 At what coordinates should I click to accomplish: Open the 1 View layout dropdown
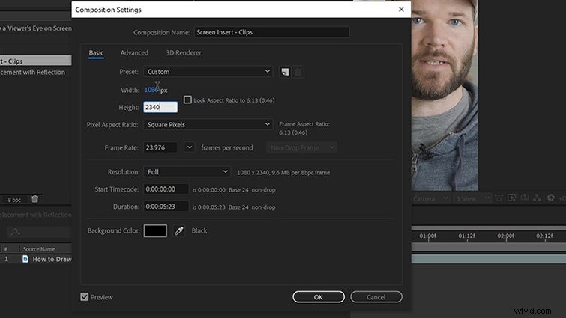pos(472,198)
